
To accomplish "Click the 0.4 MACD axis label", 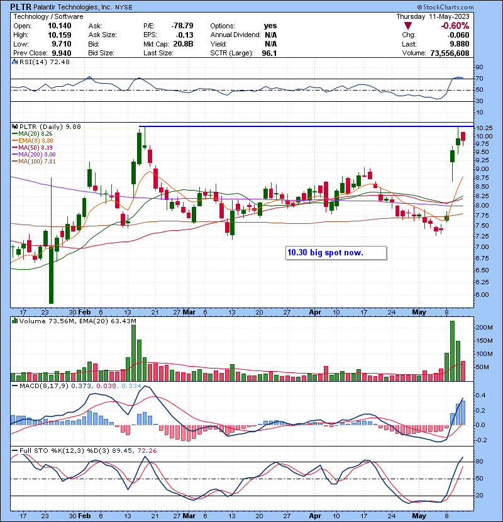I will pyautogui.click(x=482, y=396).
